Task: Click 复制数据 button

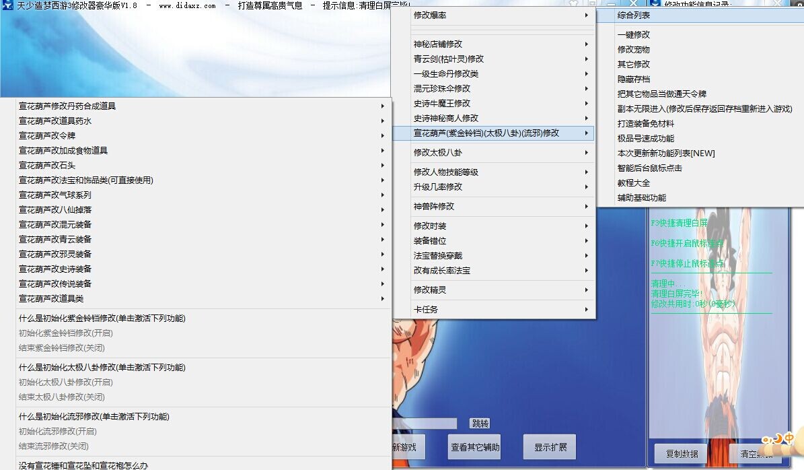Action: click(x=681, y=453)
